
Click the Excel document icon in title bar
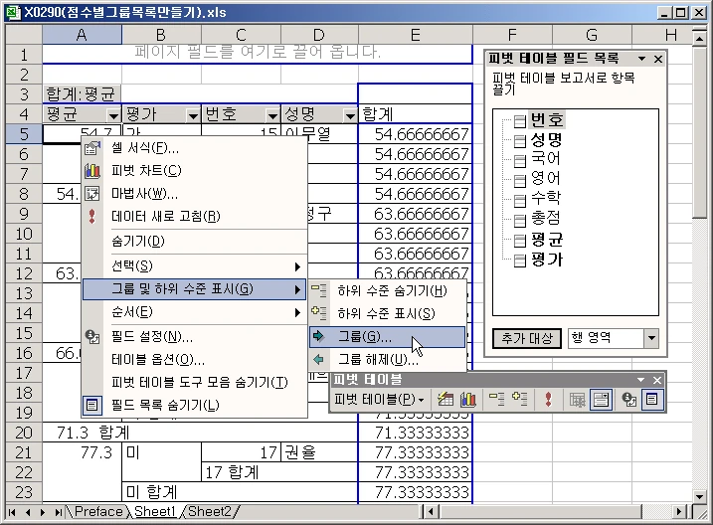[x=13, y=12]
